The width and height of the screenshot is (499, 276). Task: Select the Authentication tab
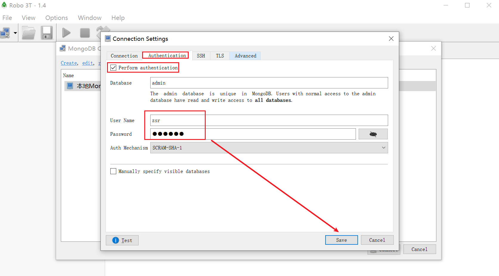pos(167,55)
